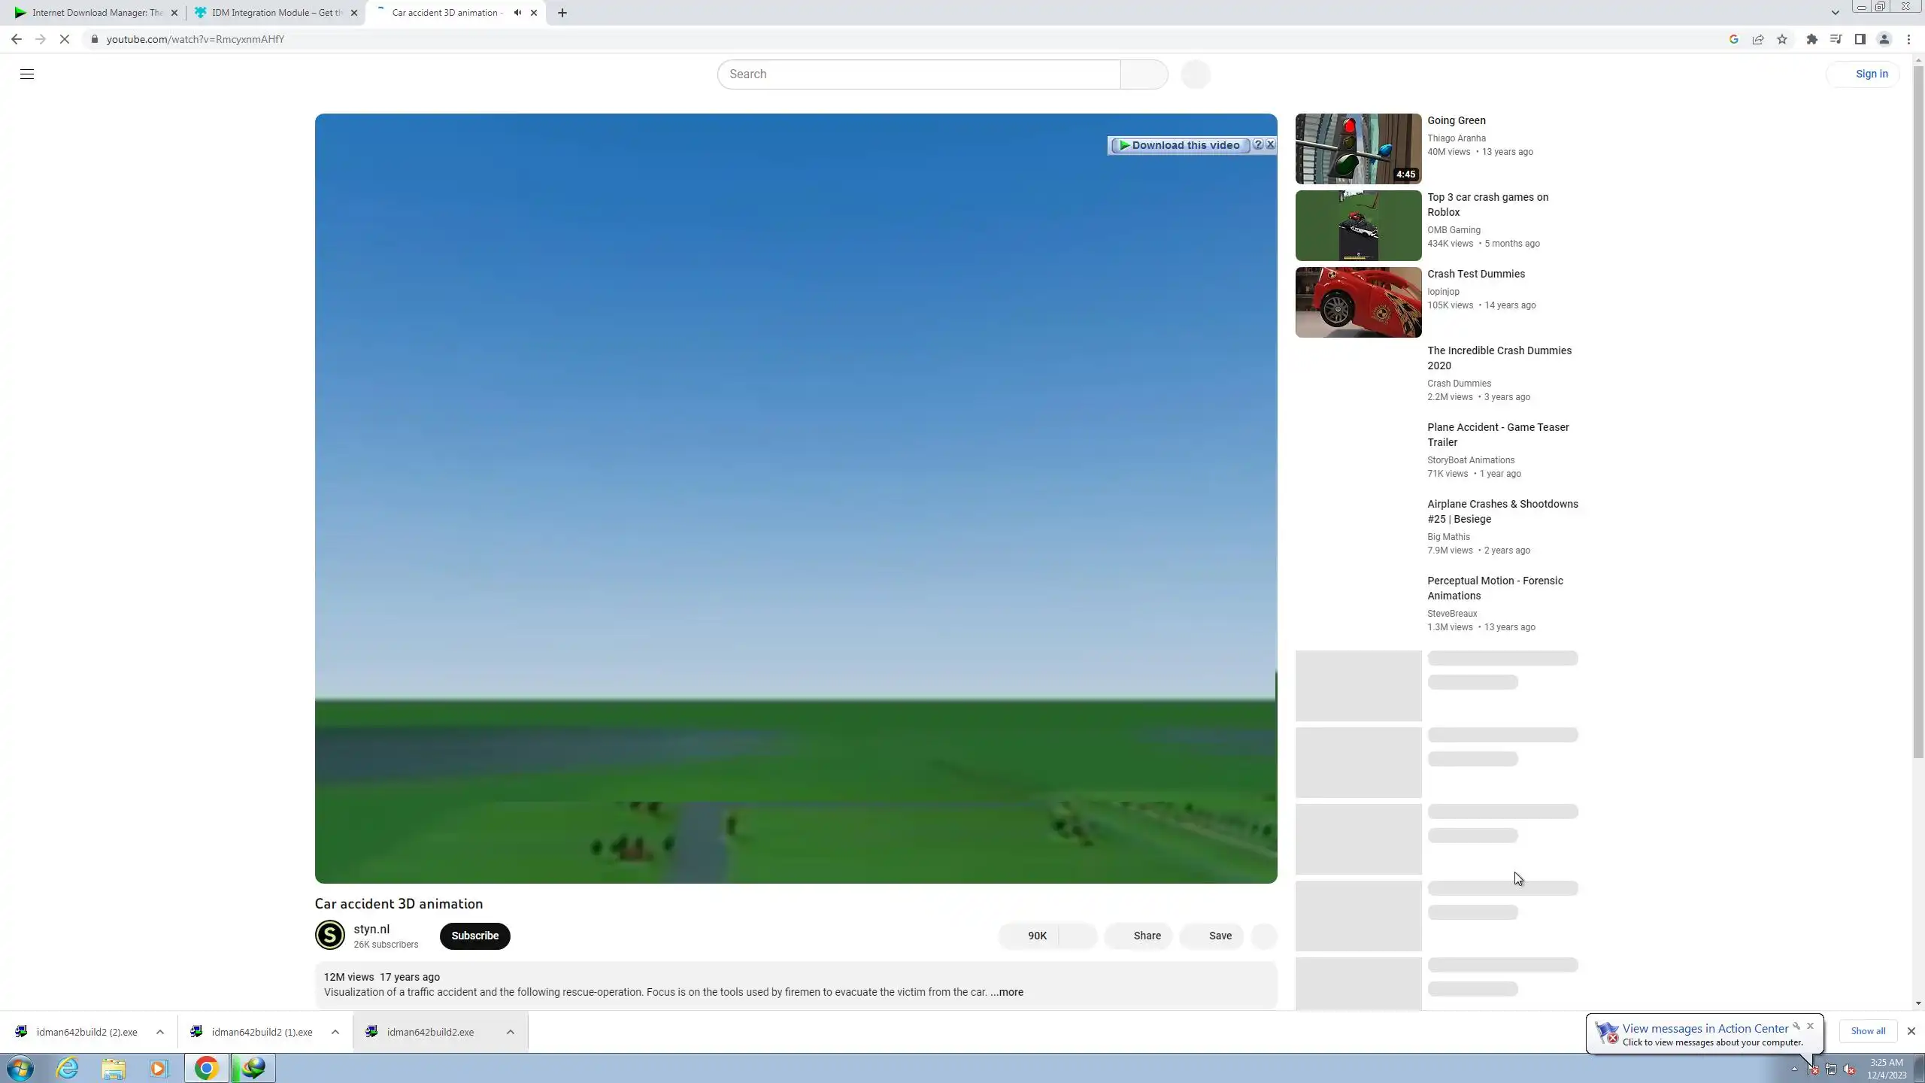The height and width of the screenshot is (1083, 1925).
Task: Click the Chrome extensions puzzle icon
Action: [1812, 39]
